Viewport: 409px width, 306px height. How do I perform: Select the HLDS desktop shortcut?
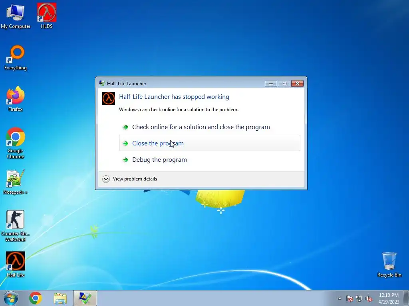[46, 16]
